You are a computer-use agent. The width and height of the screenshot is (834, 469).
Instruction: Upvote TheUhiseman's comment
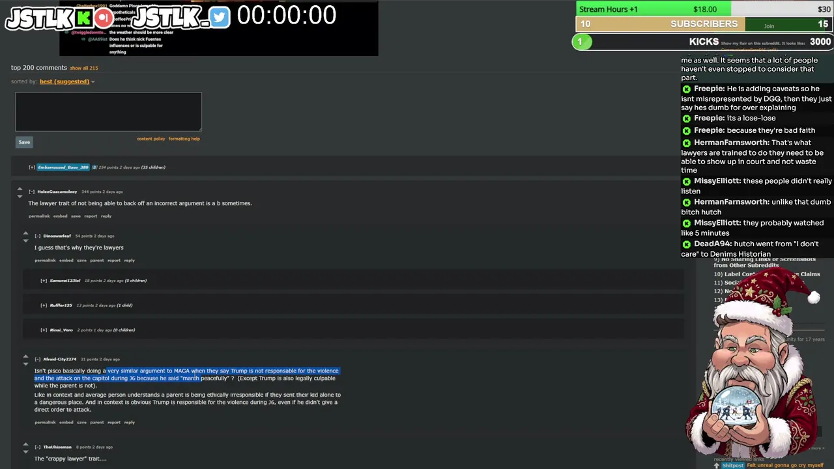(x=25, y=444)
